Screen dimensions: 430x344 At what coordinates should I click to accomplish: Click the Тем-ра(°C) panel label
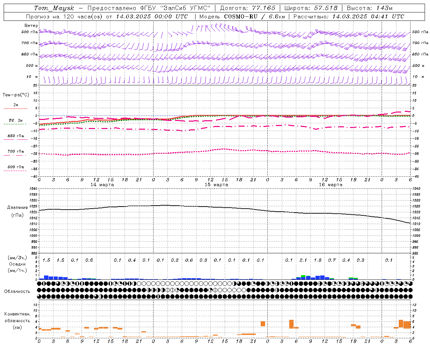16,95
